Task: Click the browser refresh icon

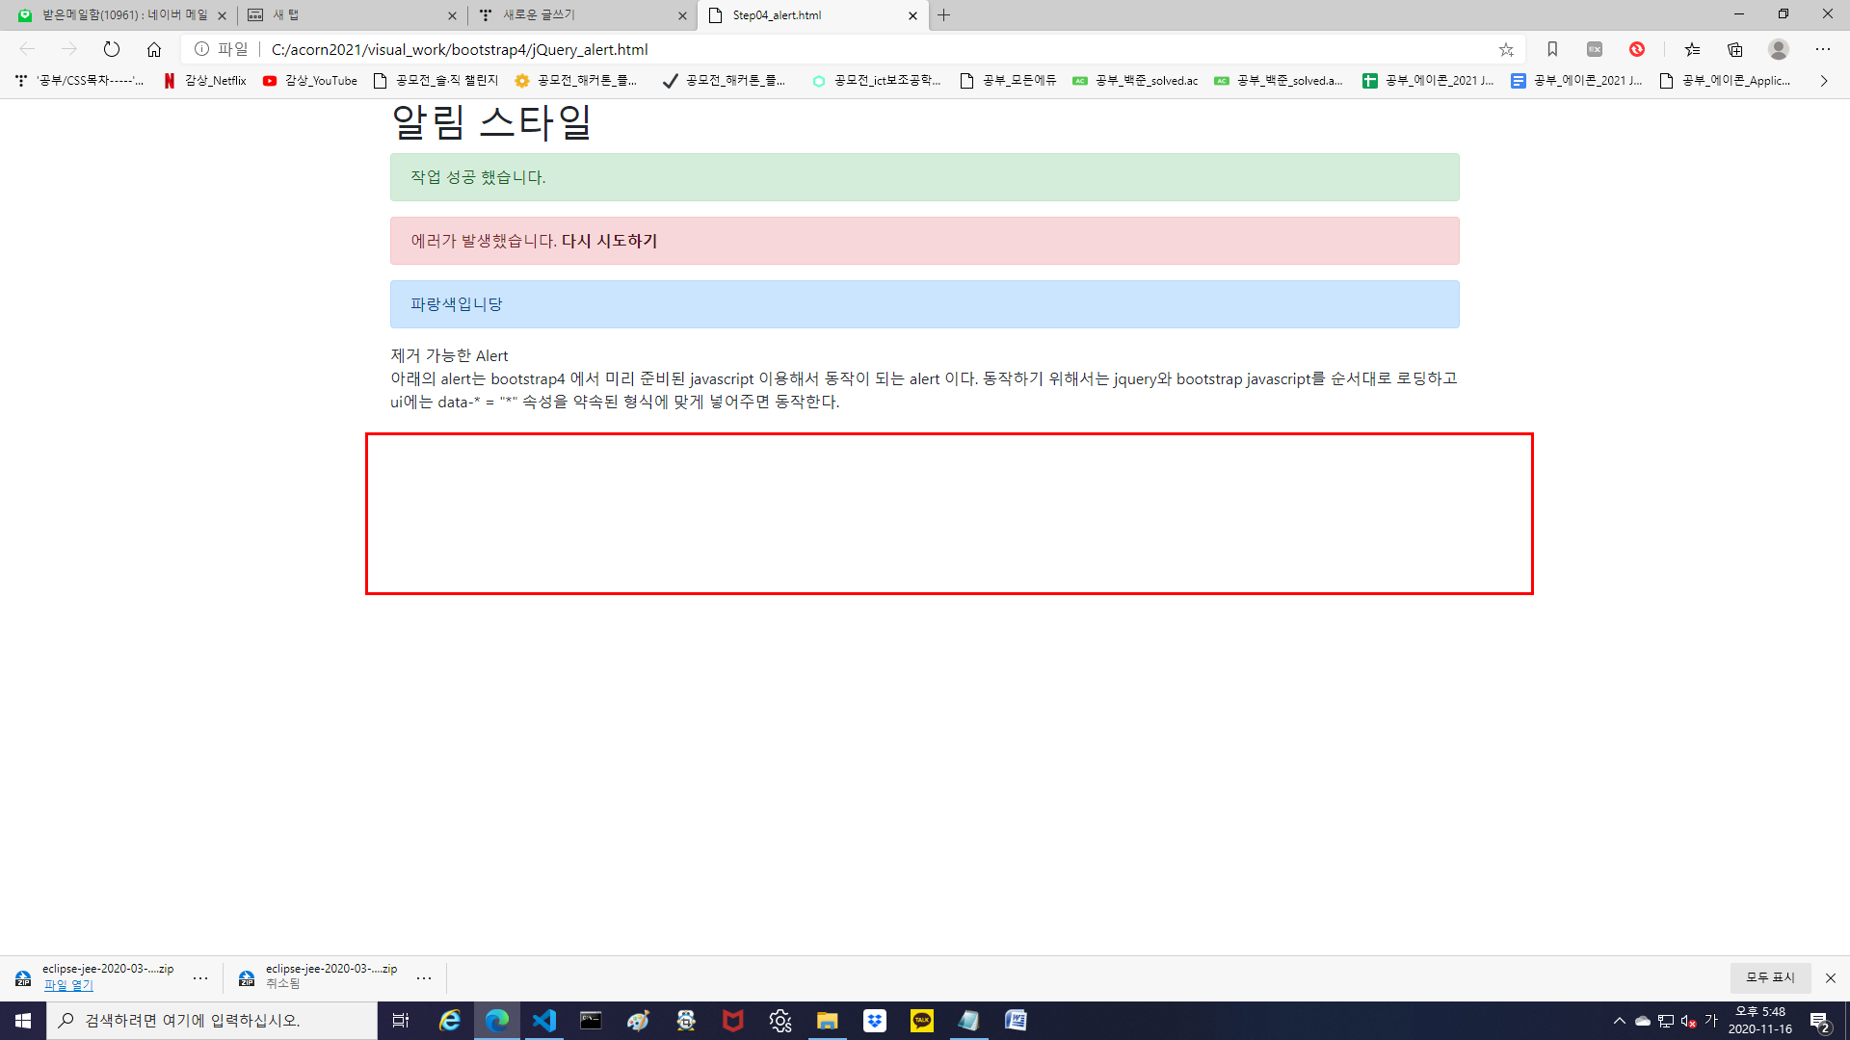Action: pyautogui.click(x=112, y=49)
